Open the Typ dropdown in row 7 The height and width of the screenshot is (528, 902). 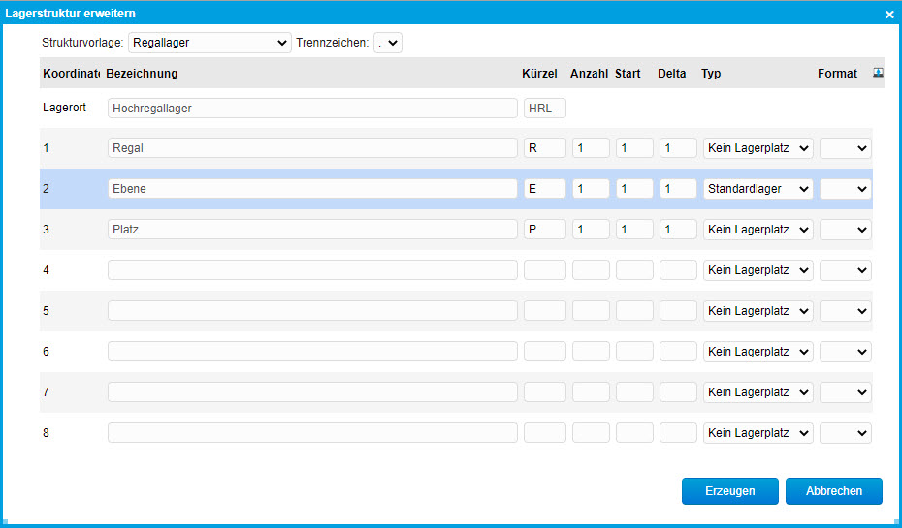click(758, 392)
